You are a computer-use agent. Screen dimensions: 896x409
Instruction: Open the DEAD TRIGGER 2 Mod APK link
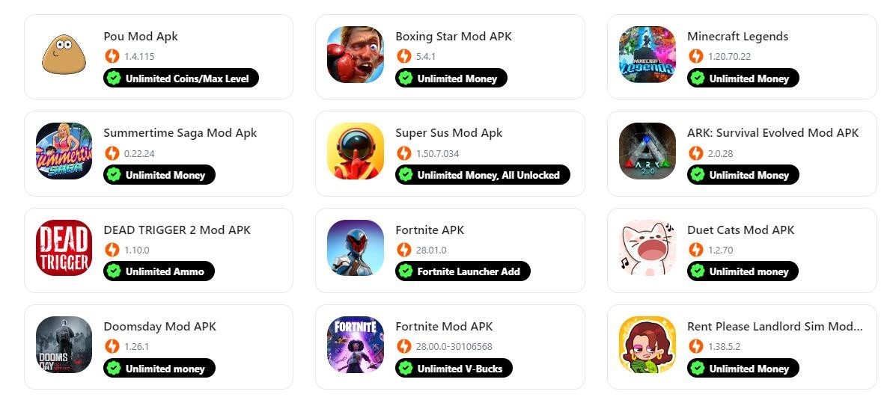(177, 230)
